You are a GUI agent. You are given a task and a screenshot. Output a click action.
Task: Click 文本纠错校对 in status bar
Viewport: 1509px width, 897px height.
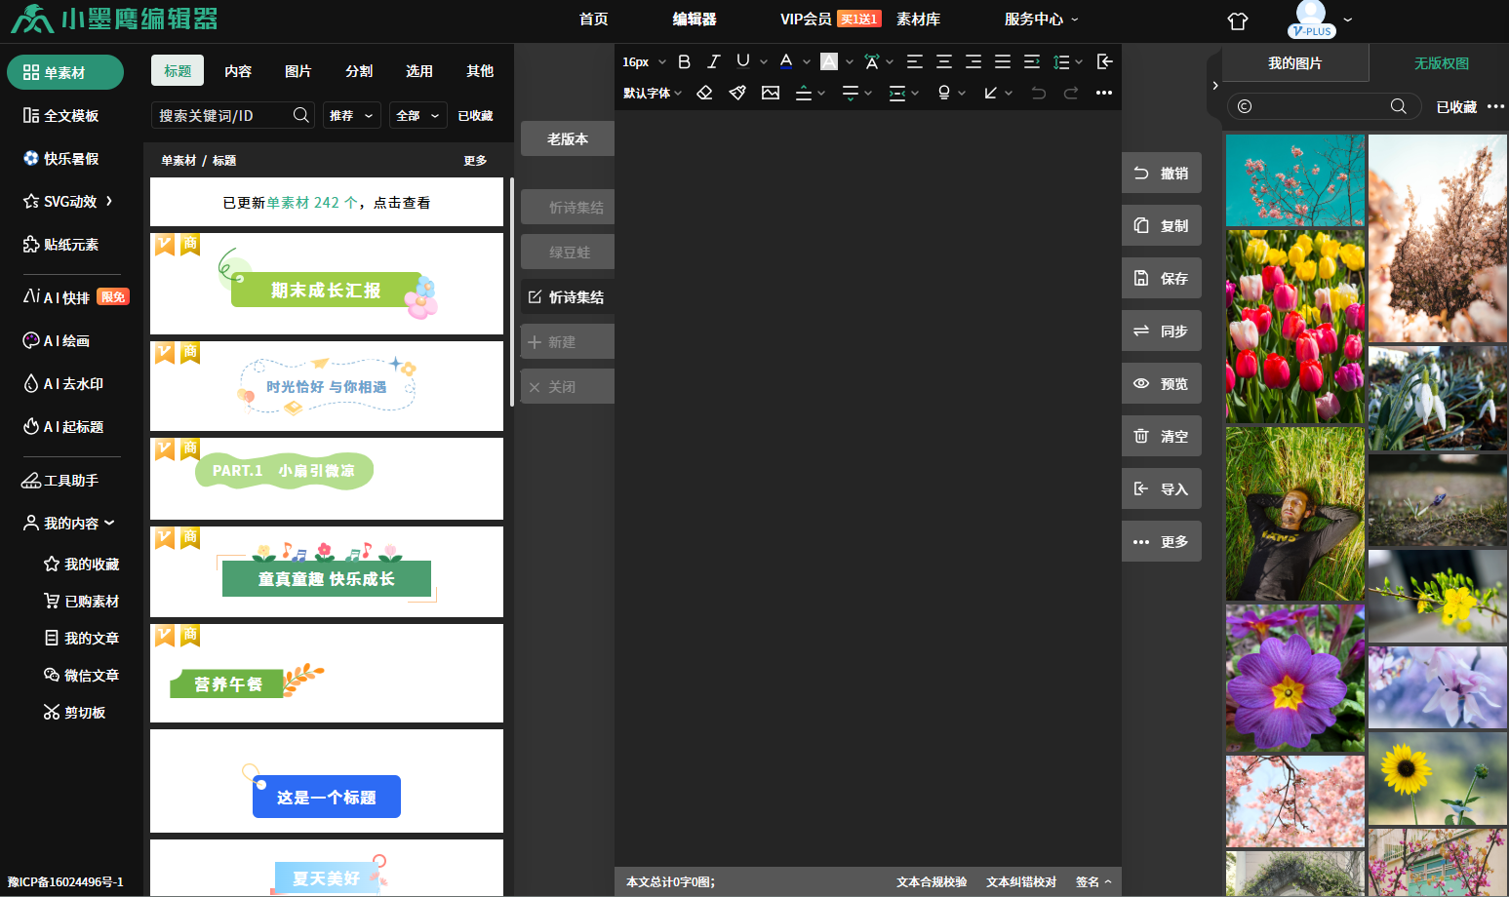pyautogui.click(x=1021, y=881)
